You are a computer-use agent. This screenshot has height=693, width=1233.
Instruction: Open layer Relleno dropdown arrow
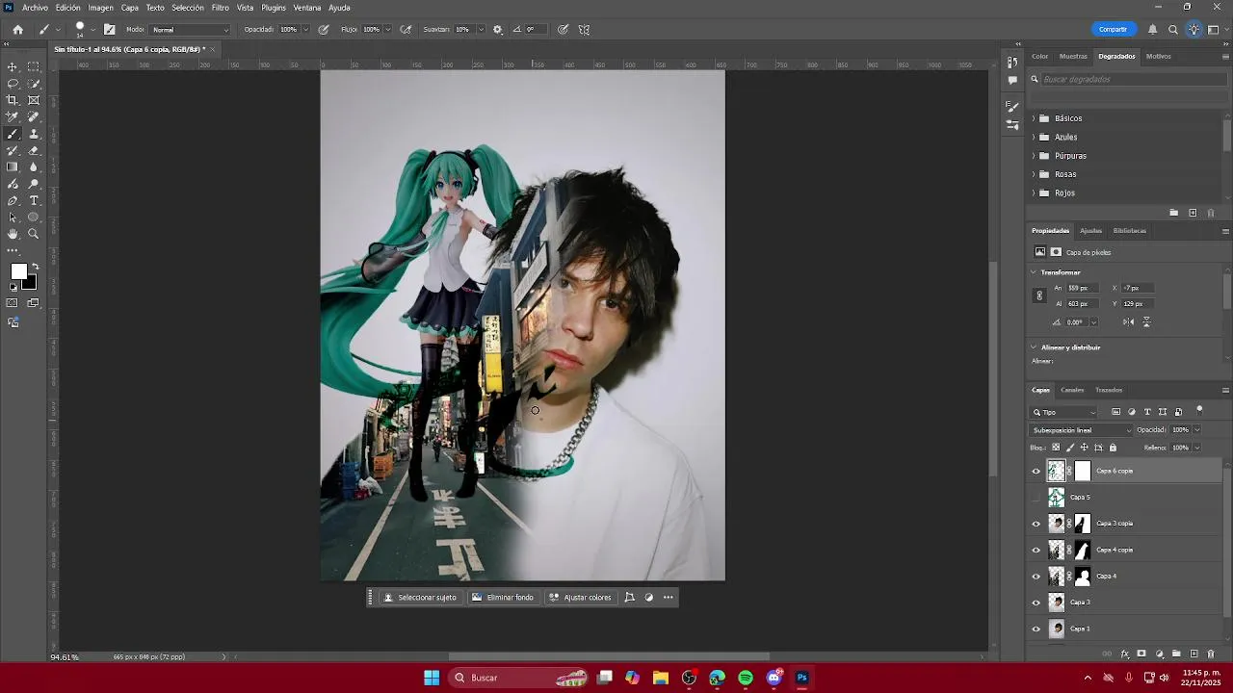(x=1196, y=448)
